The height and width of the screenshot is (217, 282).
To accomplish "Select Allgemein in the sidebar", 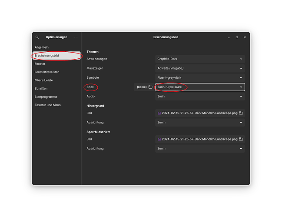I will [42, 47].
